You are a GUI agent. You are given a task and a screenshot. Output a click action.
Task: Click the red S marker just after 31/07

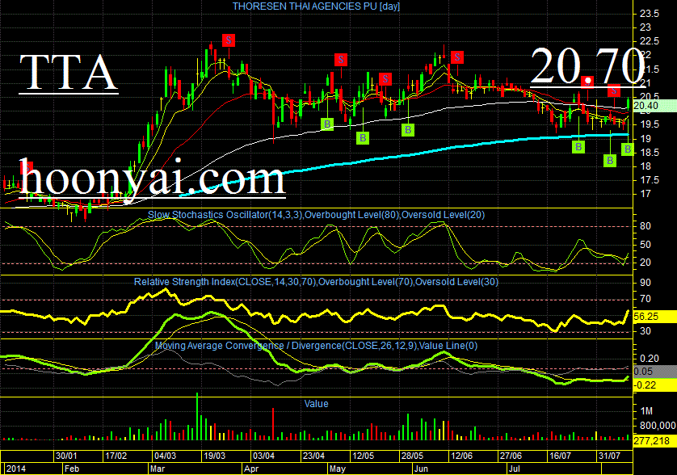click(614, 90)
